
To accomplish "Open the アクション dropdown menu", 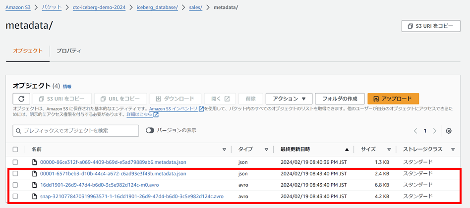I will (289, 99).
